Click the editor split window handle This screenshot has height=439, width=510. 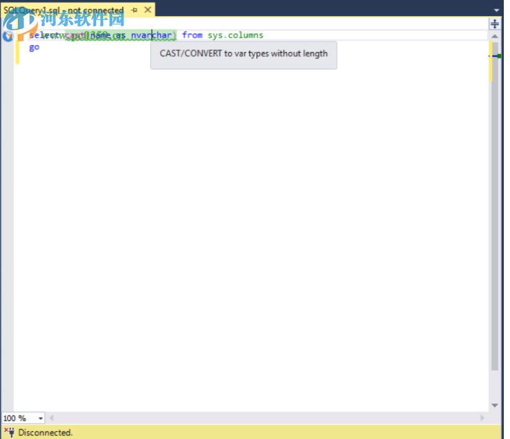tap(494, 24)
